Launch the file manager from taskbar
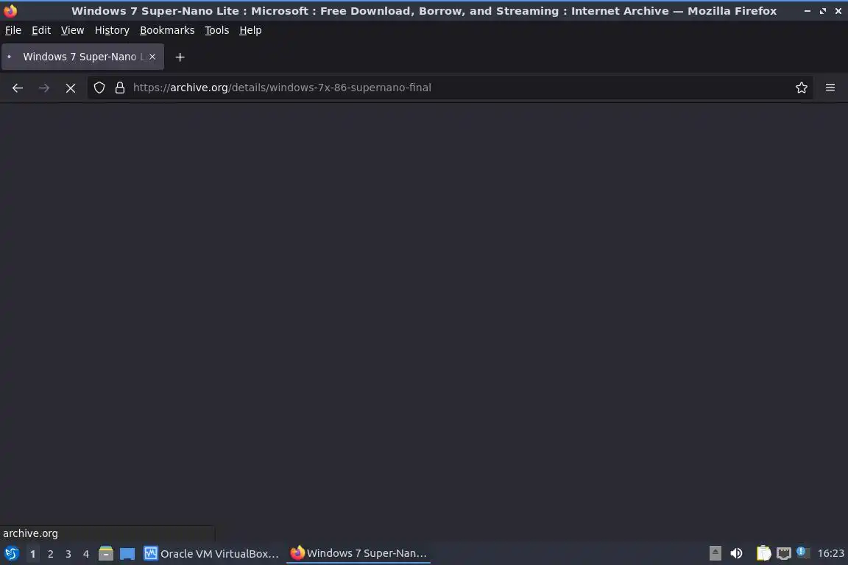848x565 pixels. pyautogui.click(x=106, y=554)
